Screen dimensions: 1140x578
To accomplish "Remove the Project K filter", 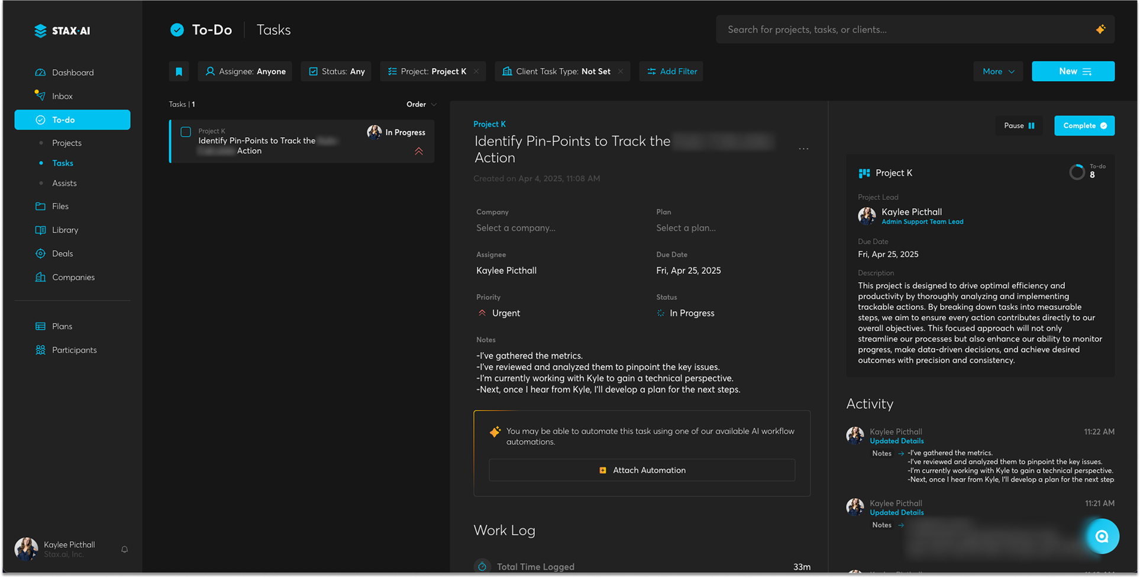I will coord(477,72).
